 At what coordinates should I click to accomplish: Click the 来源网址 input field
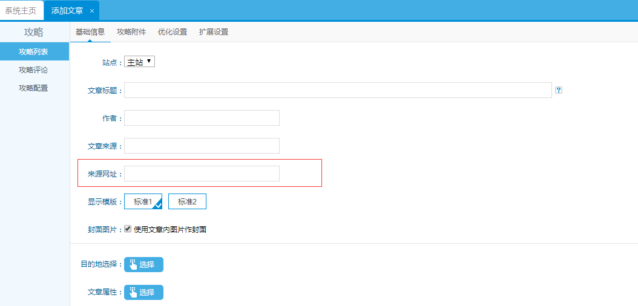click(x=202, y=174)
